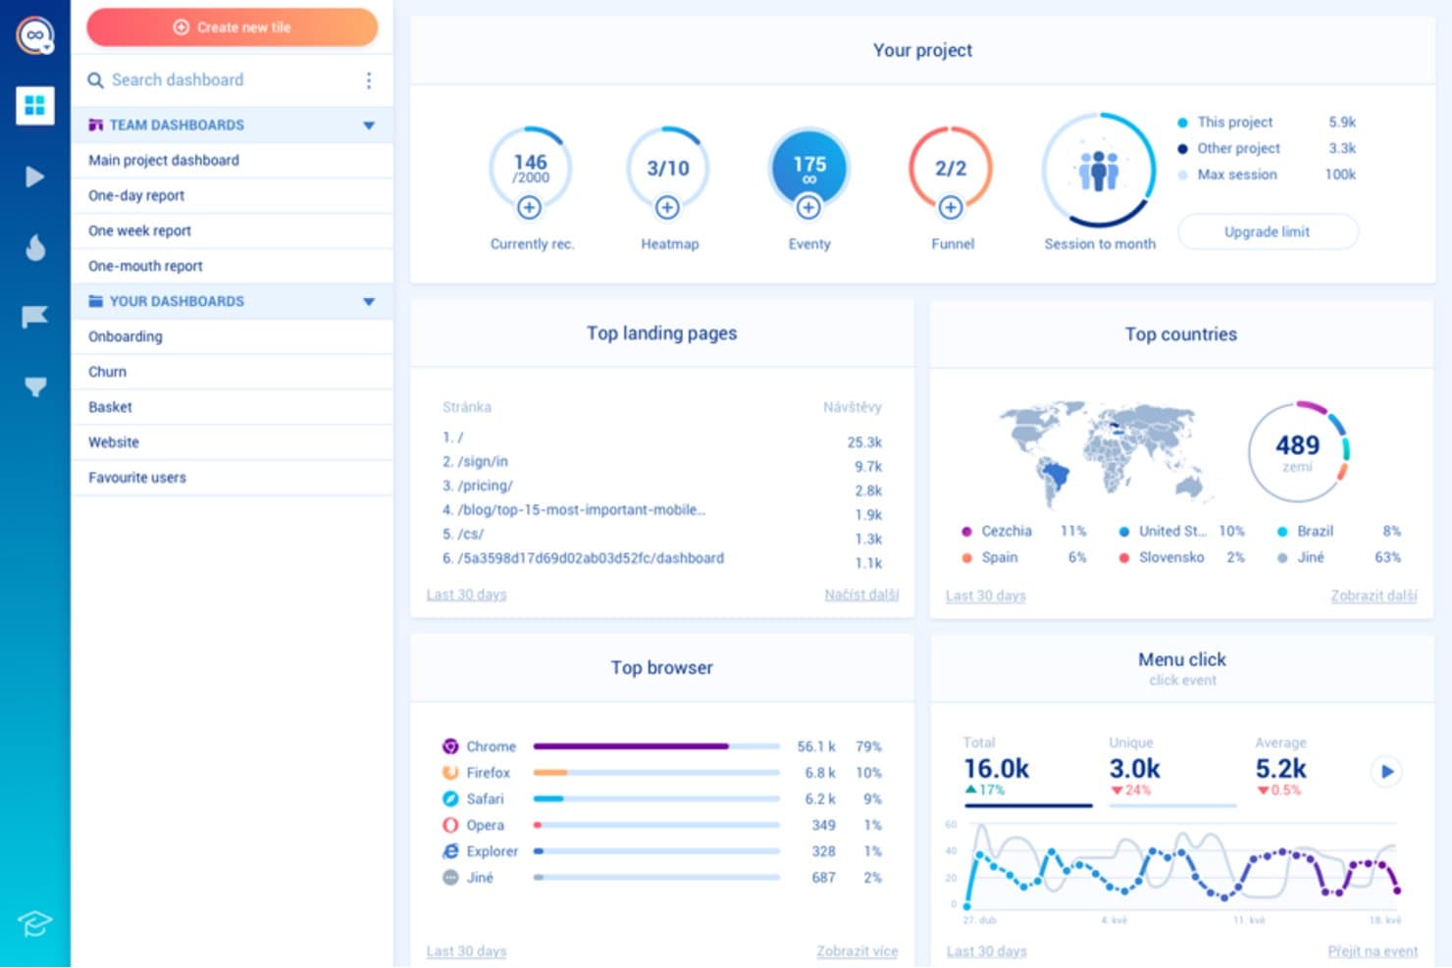
Task: Open the Basket dashboard
Action: (x=232, y=407)
